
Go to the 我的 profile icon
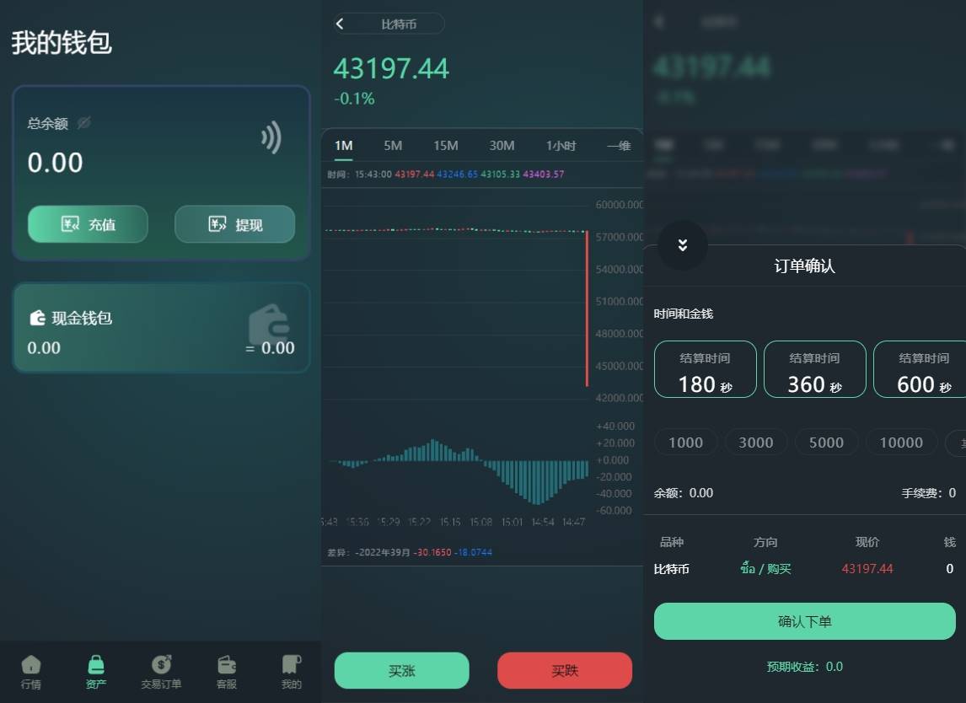(x=291, y=665)
